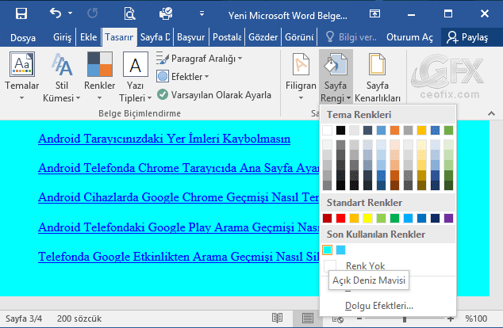
Task: Switch to Print Layout view icon
Action: tap(307, 318)
